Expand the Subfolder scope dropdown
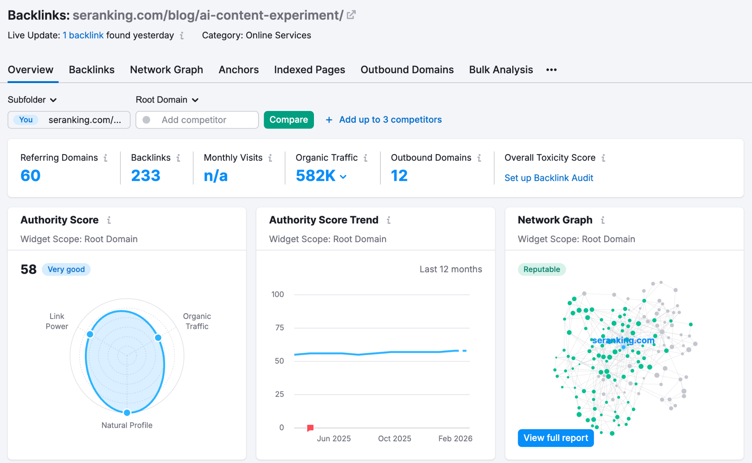 coord(32,100)
